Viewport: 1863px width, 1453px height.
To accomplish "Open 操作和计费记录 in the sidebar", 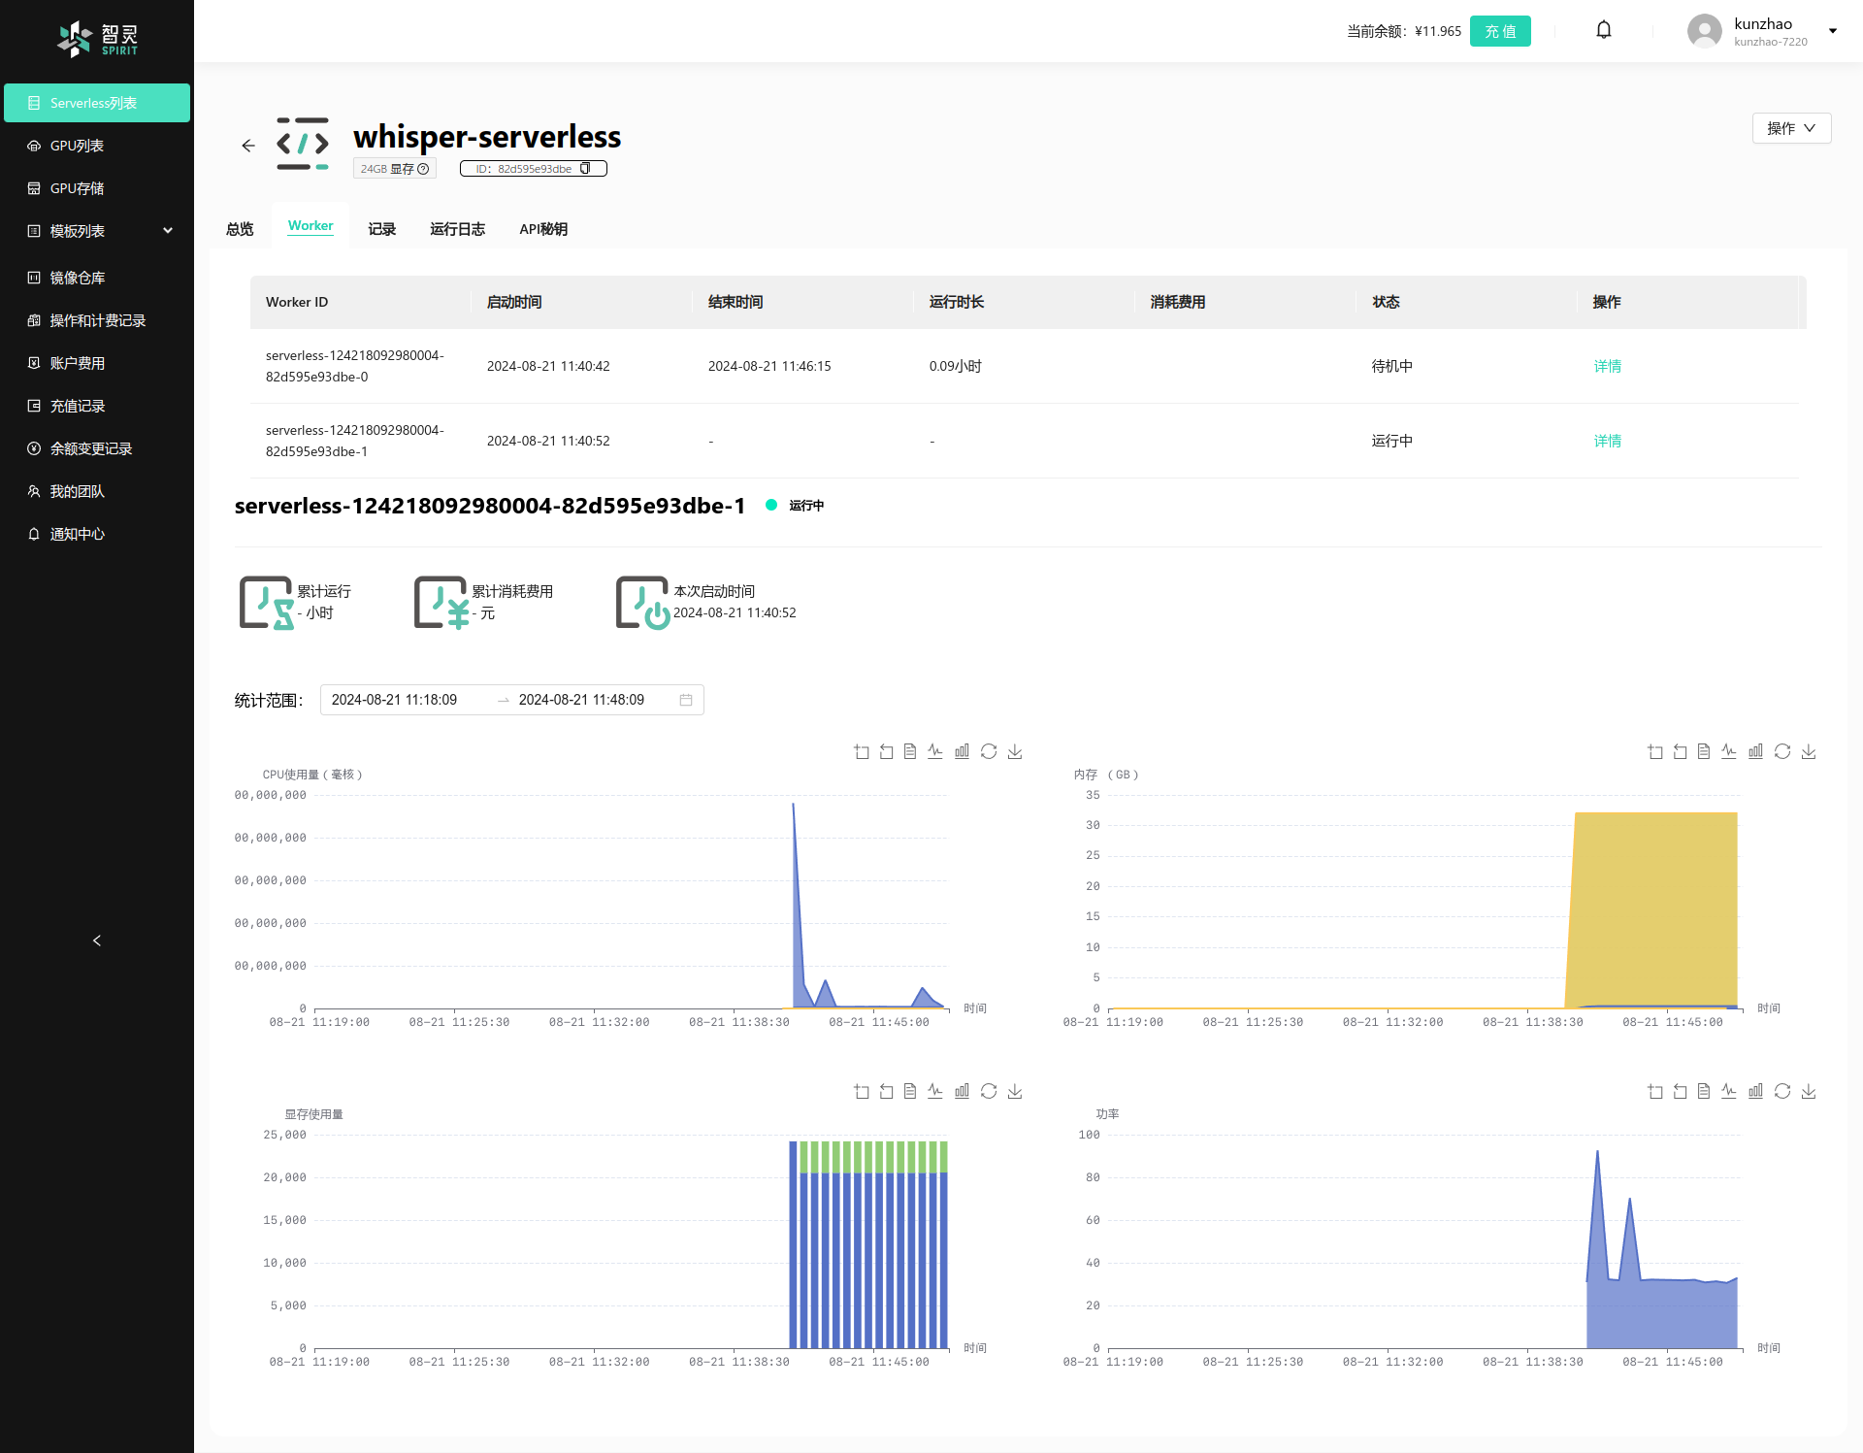I will pyautogui.click(x=97, y=320).
